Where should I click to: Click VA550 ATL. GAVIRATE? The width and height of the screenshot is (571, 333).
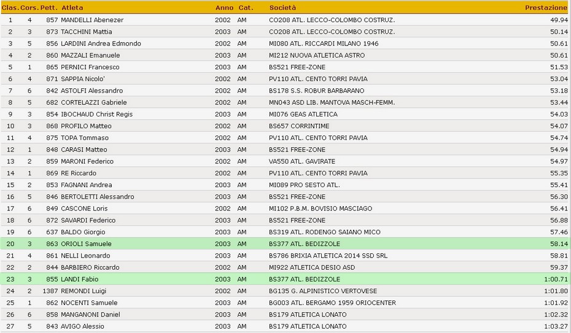[302, 161]
